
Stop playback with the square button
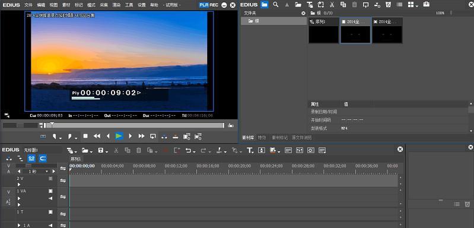[x=85, y=136]
